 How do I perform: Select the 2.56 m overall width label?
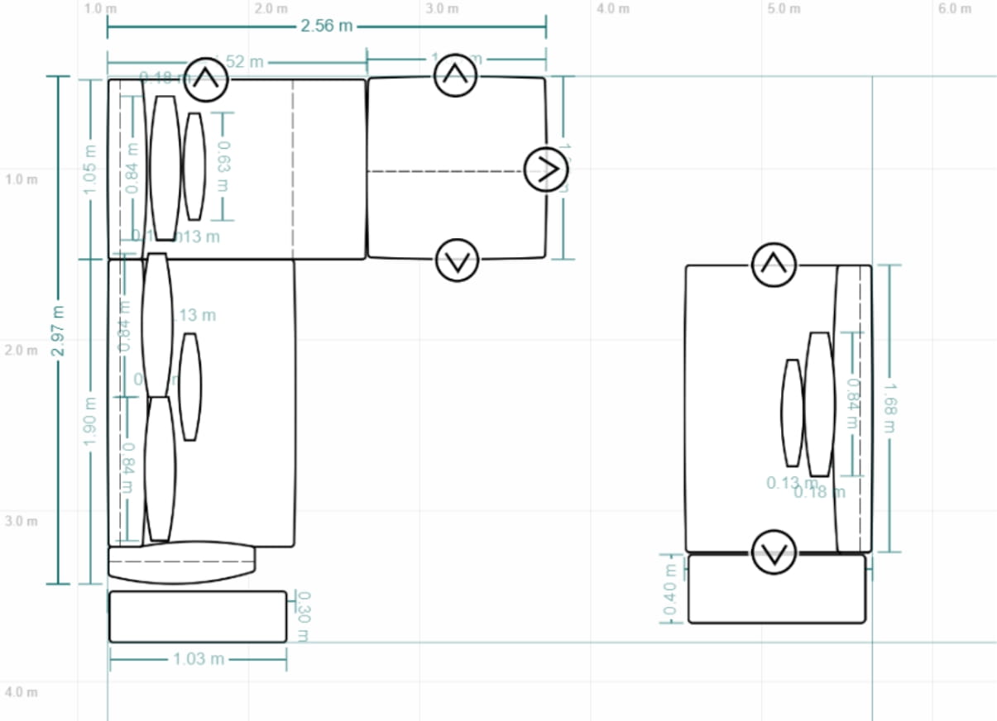click(x=327, y=26)
